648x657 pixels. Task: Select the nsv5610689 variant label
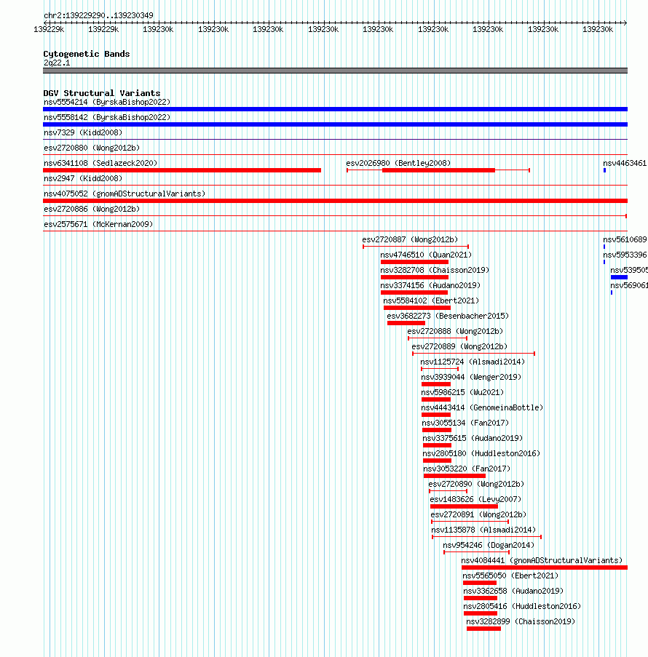625,239
